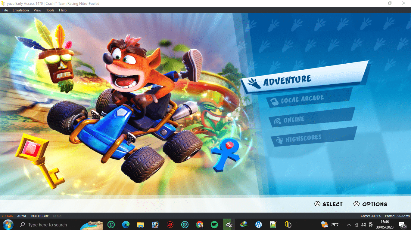Click the Game: 30 FPS readout
The height and width of the screenshot is (230, 411).
[x=371, y=216]
